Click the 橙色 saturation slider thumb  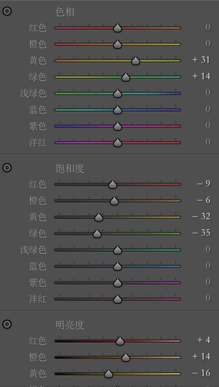pos(114,201)
